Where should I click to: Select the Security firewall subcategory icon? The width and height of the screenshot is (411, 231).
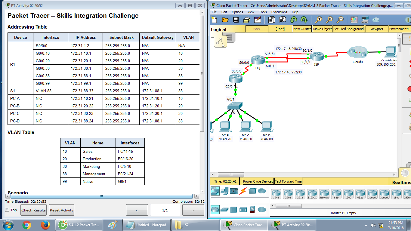click(x=252, y=209)
